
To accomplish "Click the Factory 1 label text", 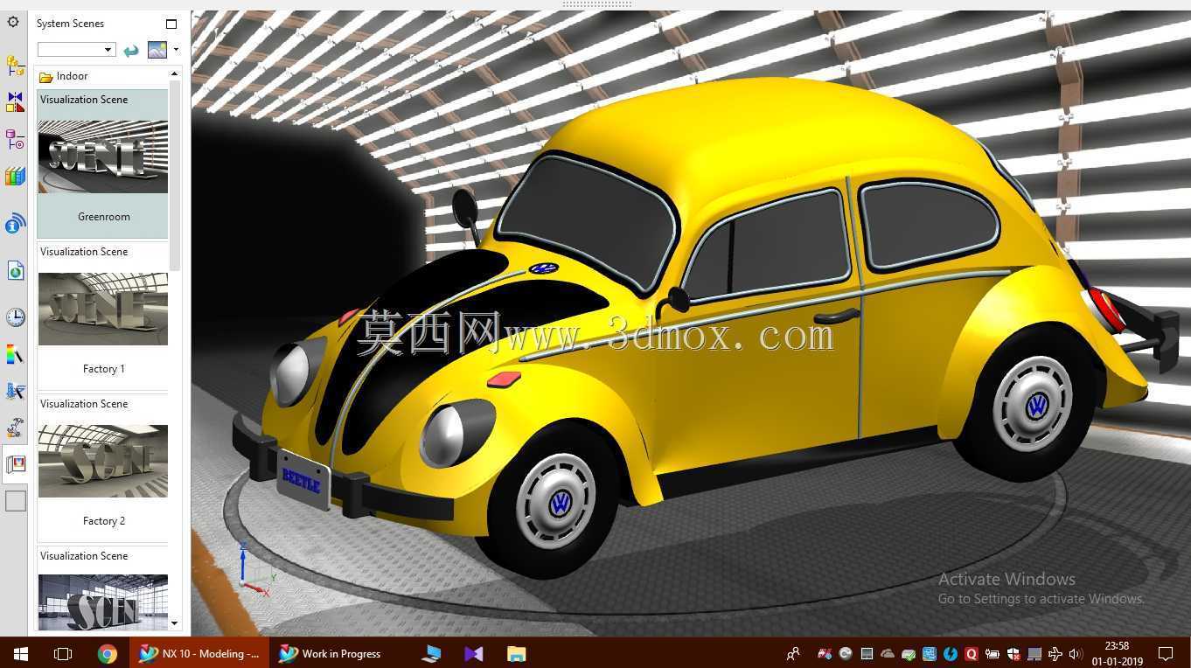I will click(x=104, y=369).
